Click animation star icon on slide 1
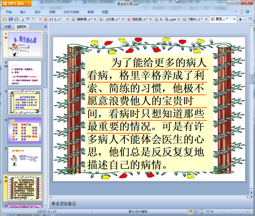The height and width of the screenshot is (216, 255). (x=6, y=38)
